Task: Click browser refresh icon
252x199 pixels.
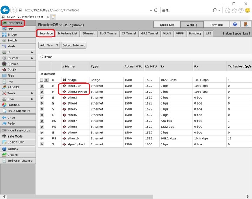Action: 155,10
